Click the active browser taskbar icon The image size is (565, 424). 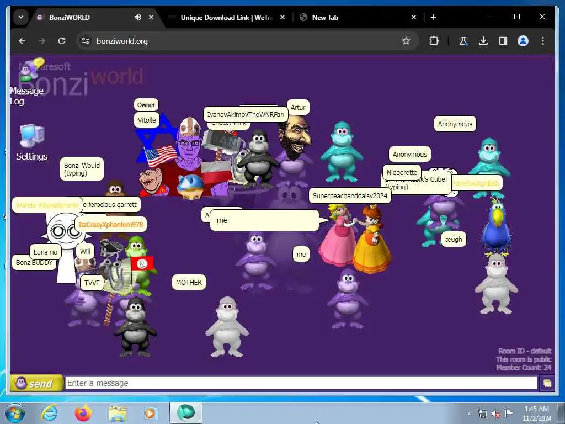click(185, 413)
